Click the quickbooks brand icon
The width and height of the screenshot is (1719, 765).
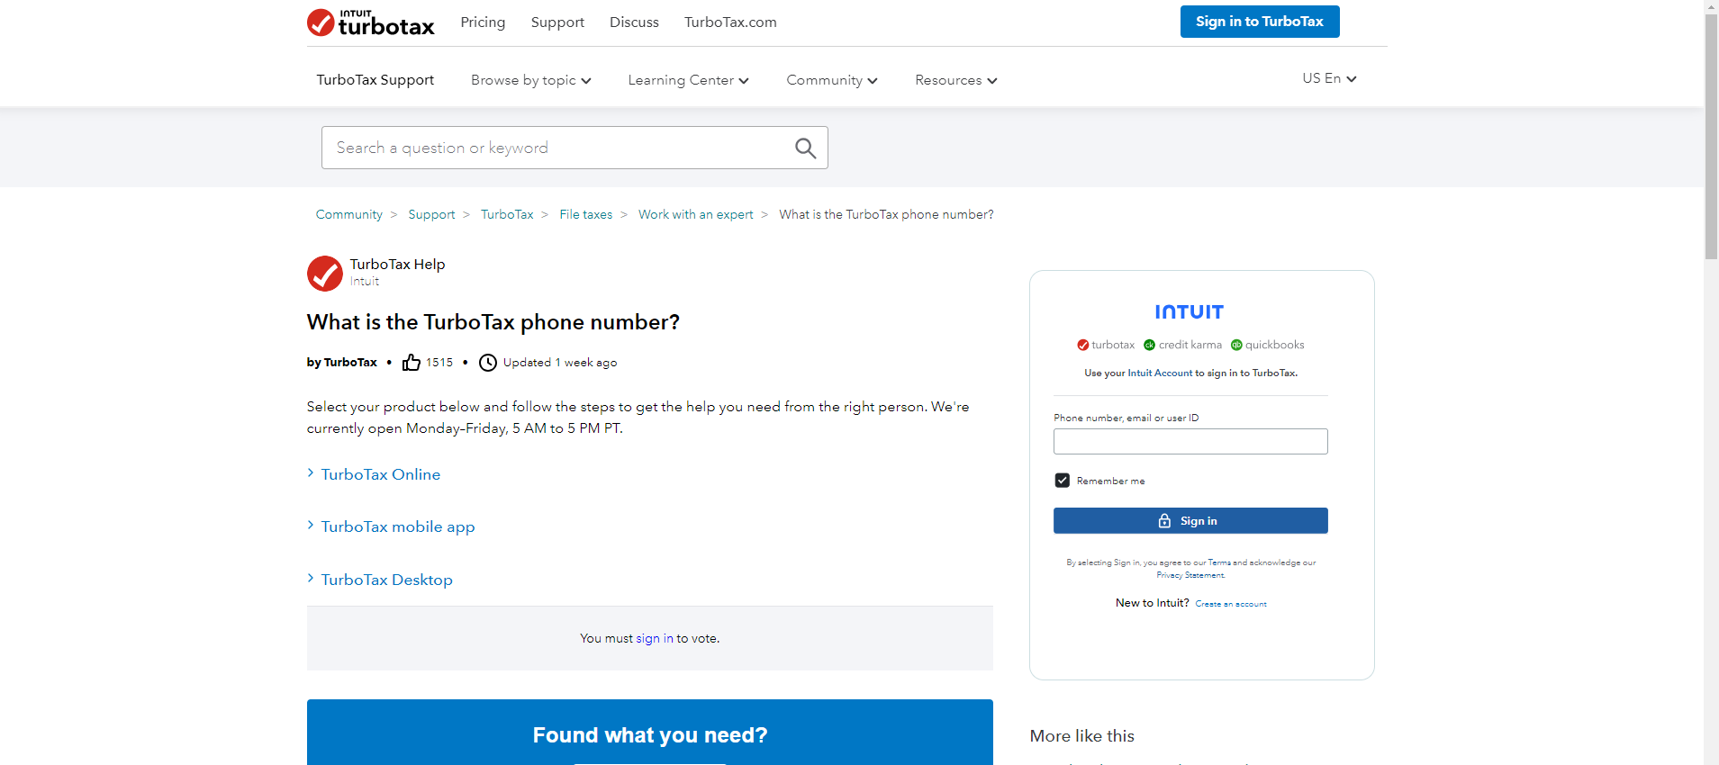click(x=1236, y=345)
